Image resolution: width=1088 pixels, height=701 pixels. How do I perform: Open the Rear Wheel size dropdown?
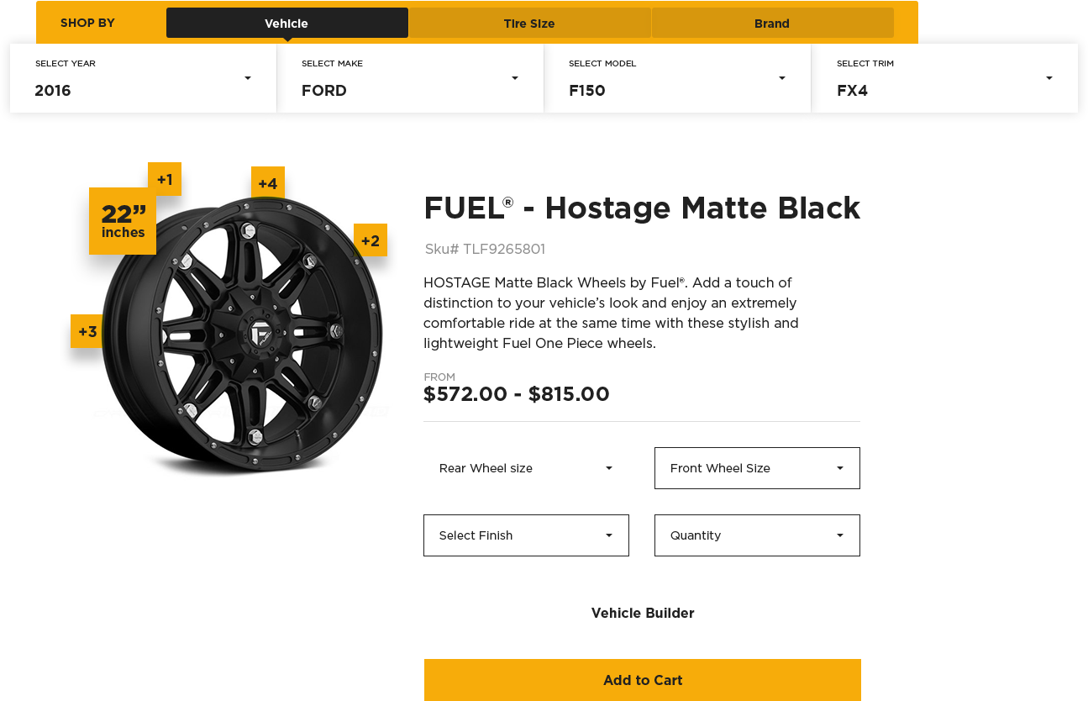(527, 468)
